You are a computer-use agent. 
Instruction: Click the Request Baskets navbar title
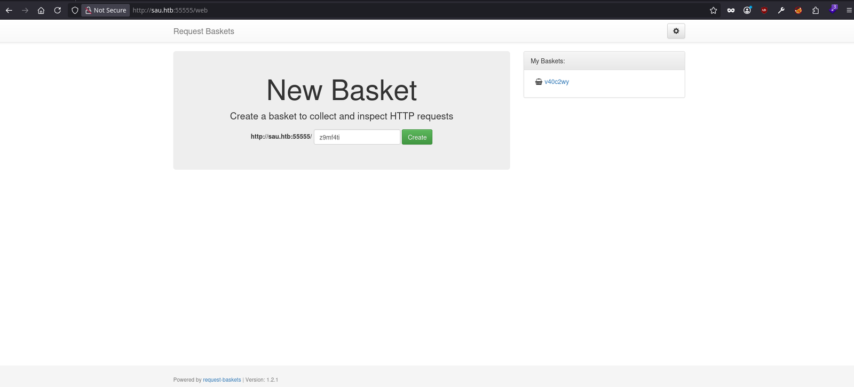pyautogui.click(x=204, y=31)
